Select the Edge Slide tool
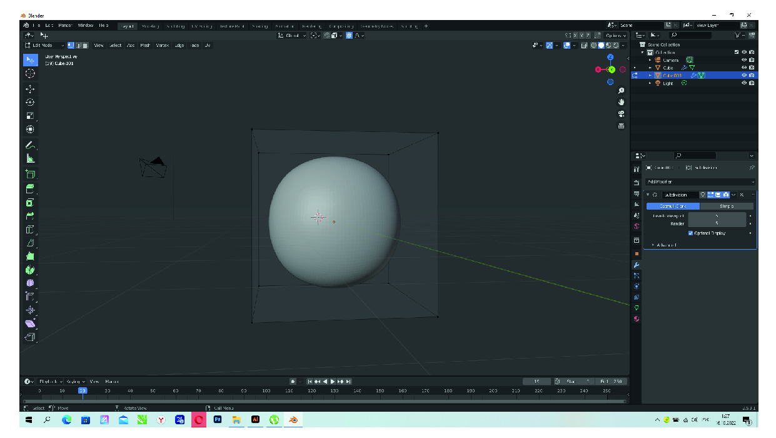776x438 pixels. click(30, 297)
